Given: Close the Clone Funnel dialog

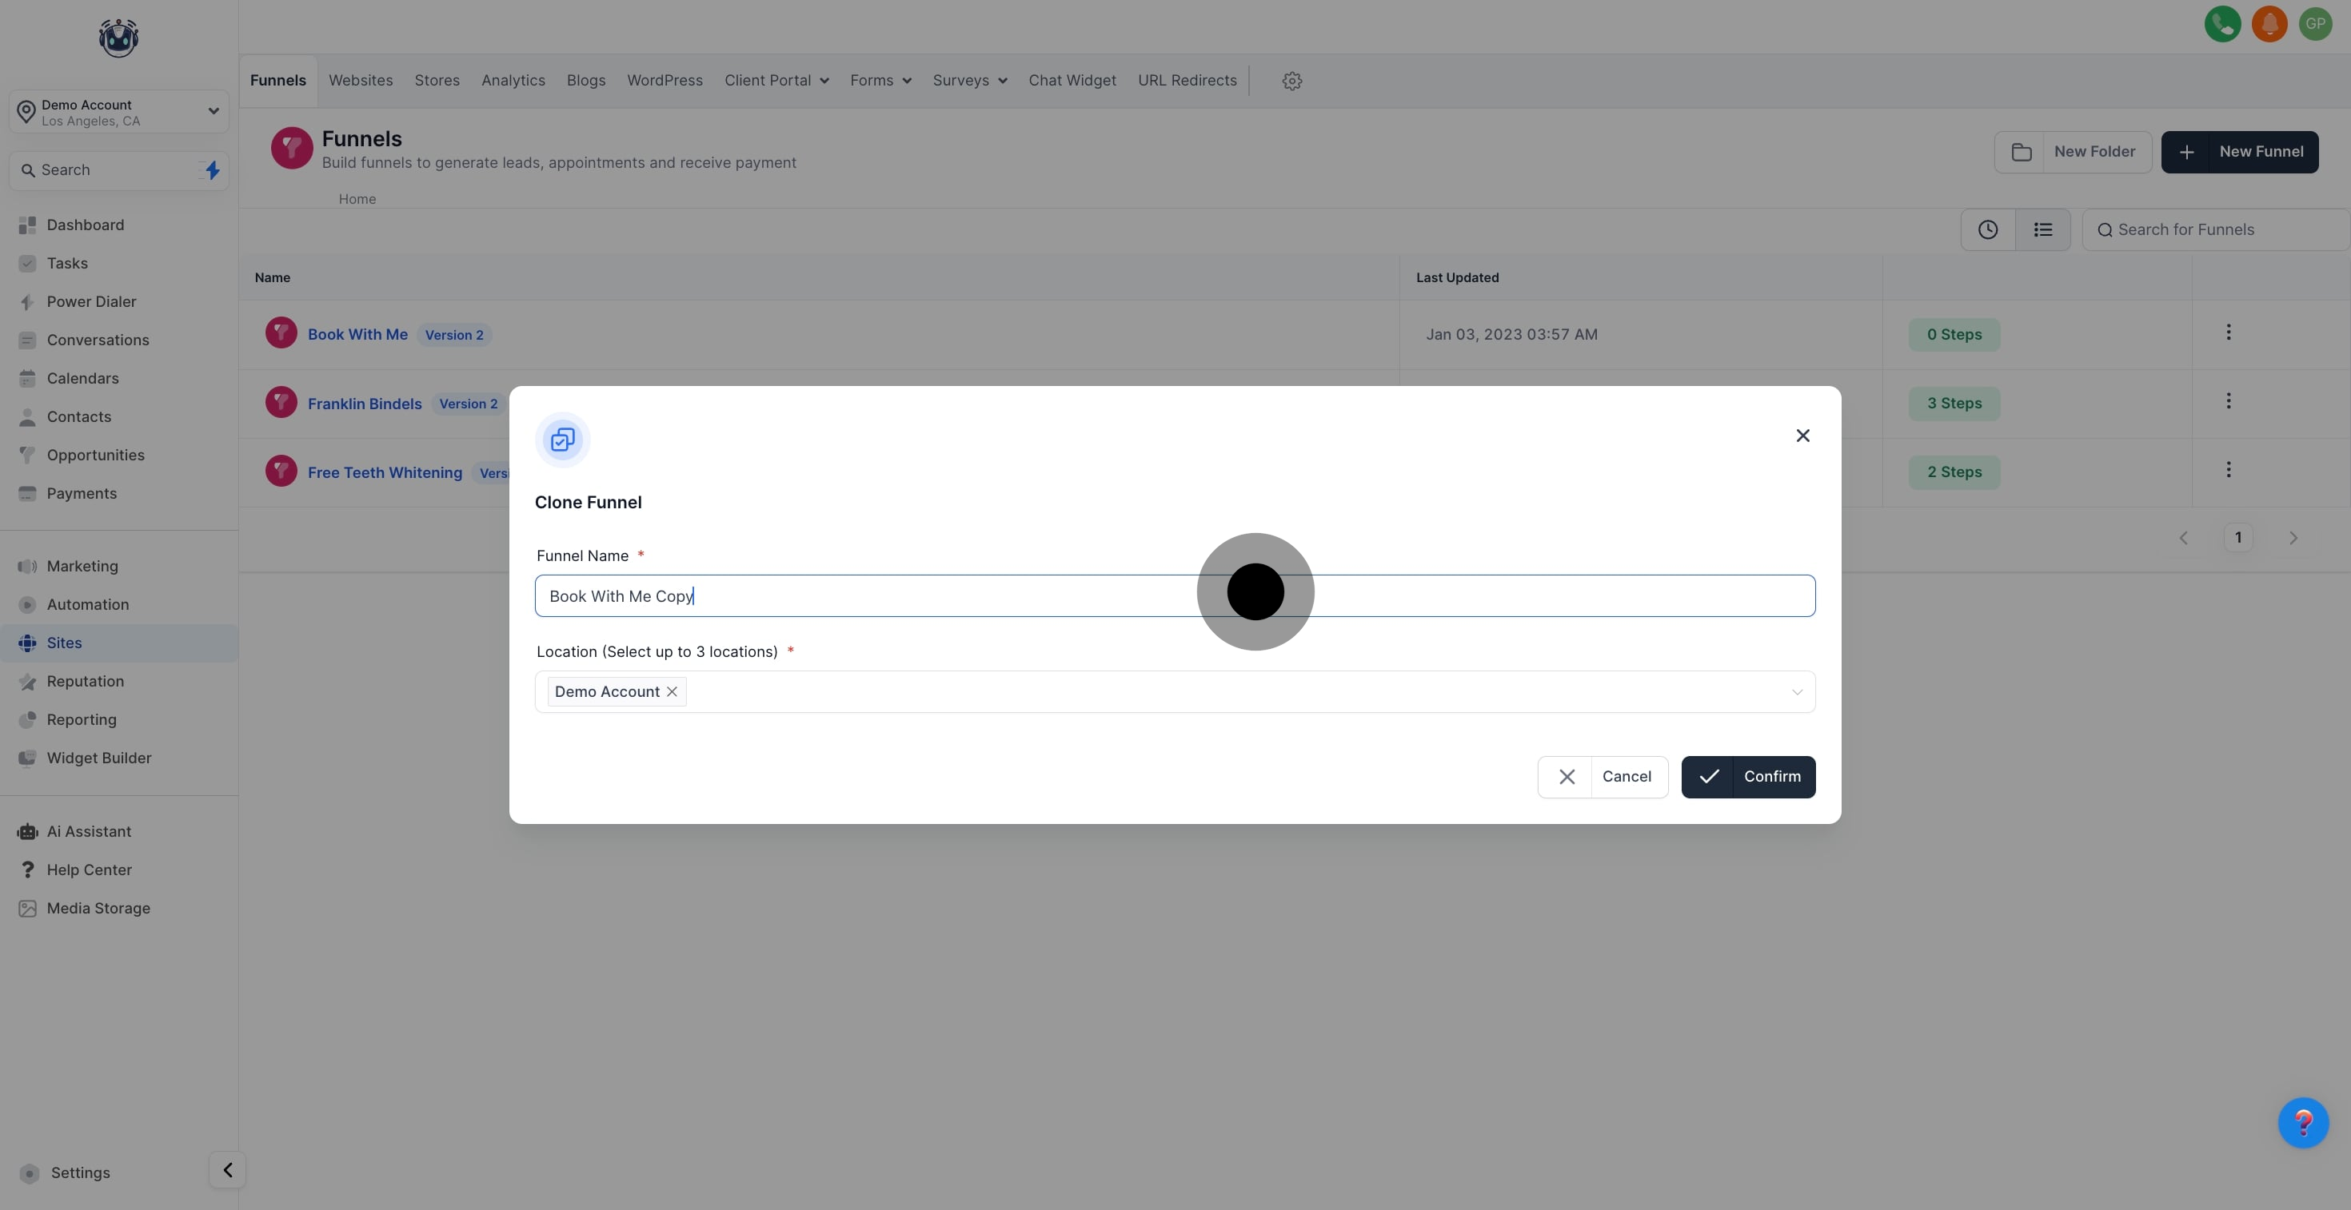Looking at the screenshot, I should [x=1802, y=436].
